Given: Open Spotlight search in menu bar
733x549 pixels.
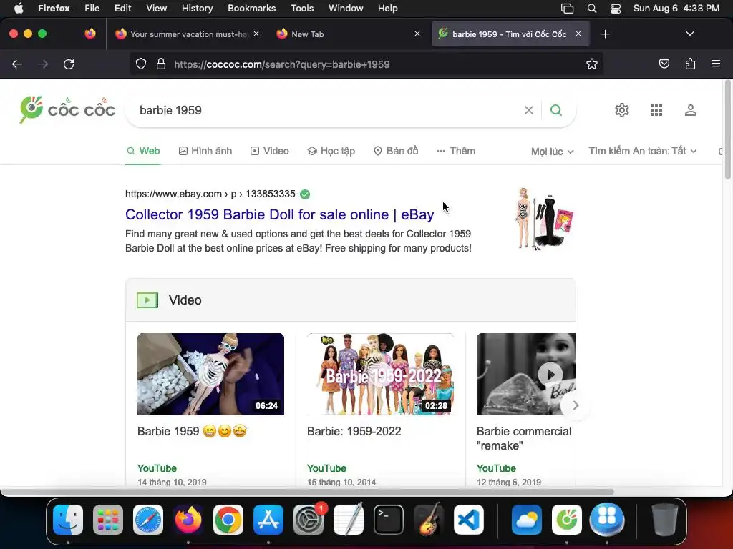Looking at the screenshot, I should click(592, 9).
